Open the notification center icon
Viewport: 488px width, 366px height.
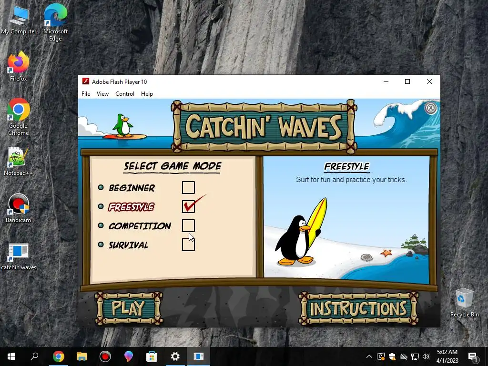[x=473, y=356]
